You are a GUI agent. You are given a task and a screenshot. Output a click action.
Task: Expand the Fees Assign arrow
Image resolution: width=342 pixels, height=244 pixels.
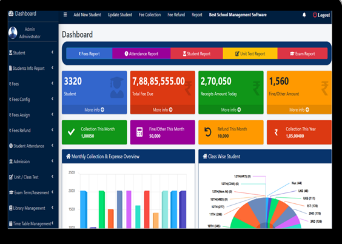click(x=52, y=114)
